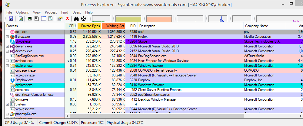Click the dwm.exe process icon
The image size is (303, 126).
pos(12,99)
